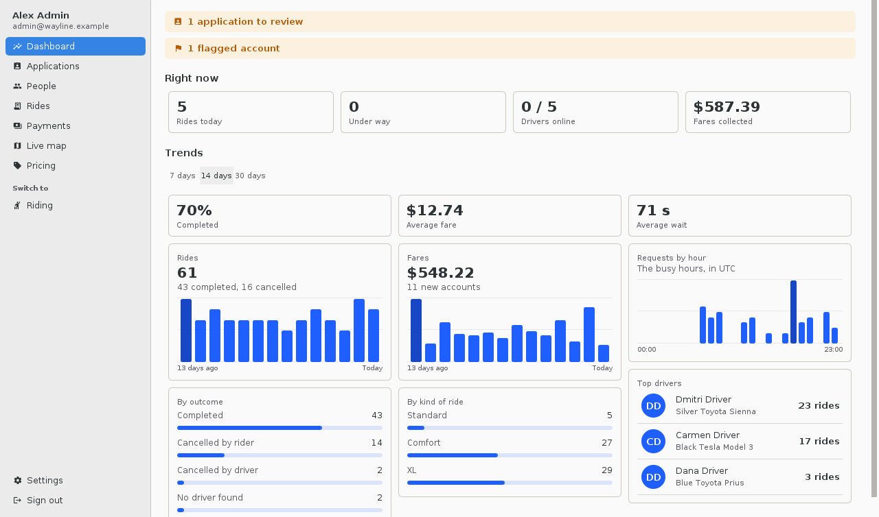Screen dimensions: 879x517
Task: Click the 43 completed, 16 cancelled text
Action: tap(237, 287)
